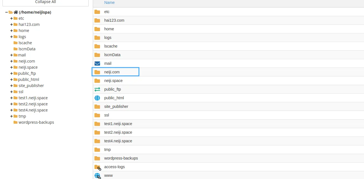364x179 pixels.
Task: Expand the logs node in tree
Action: (x=11, y=37)
